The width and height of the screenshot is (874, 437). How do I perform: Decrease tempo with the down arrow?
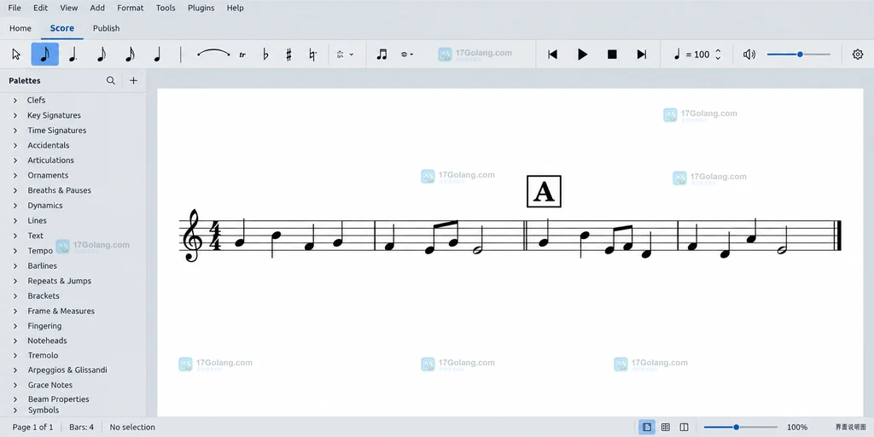pos(718,58)
